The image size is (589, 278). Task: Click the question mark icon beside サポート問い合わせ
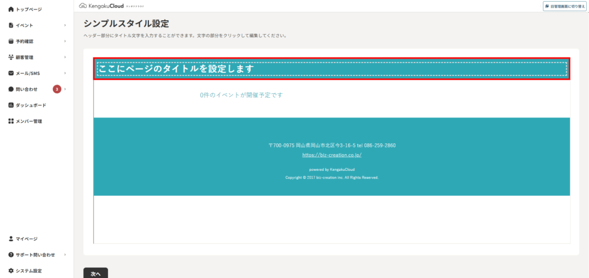[x=11, y=255]
